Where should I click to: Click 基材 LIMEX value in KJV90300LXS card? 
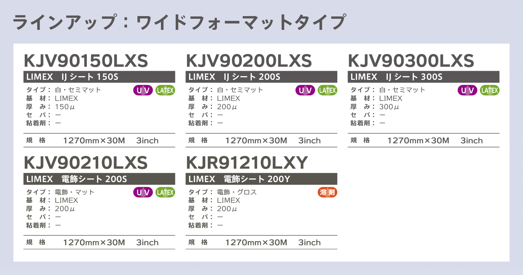(391, 99)
